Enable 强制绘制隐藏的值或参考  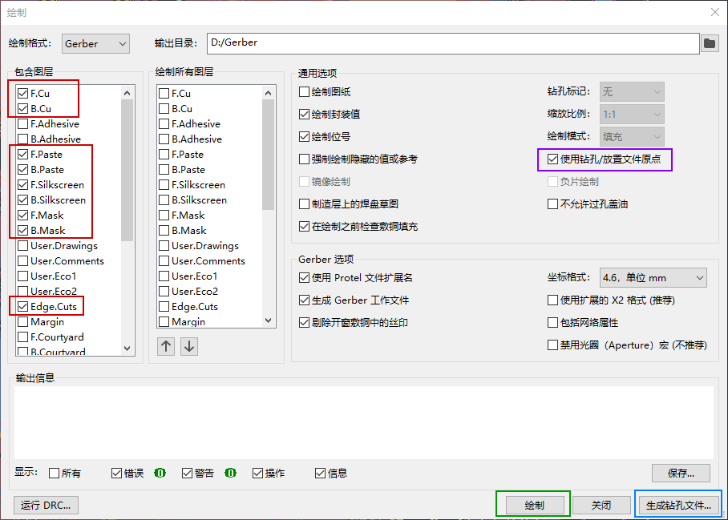point(304,159)
